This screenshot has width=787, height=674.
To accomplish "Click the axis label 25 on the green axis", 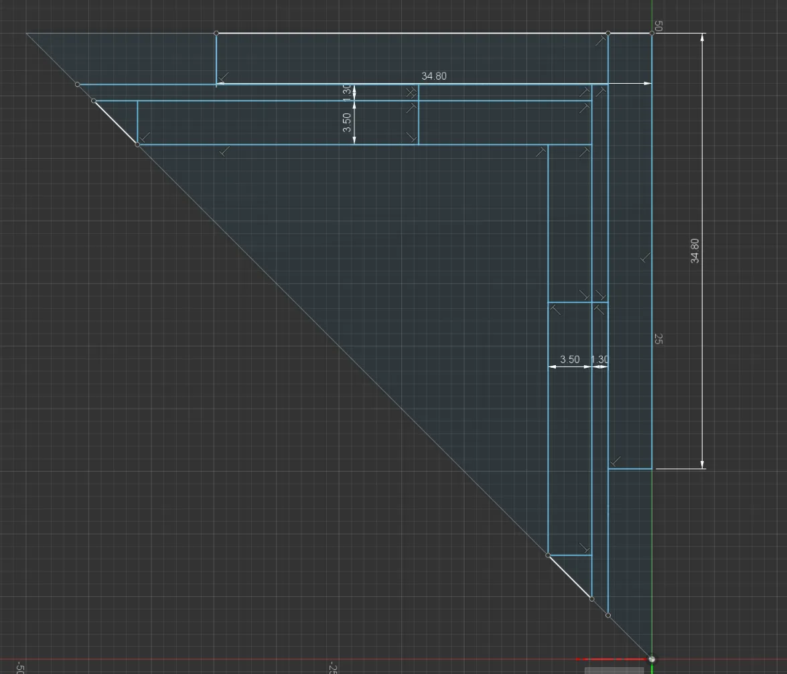I will [658, 339].
